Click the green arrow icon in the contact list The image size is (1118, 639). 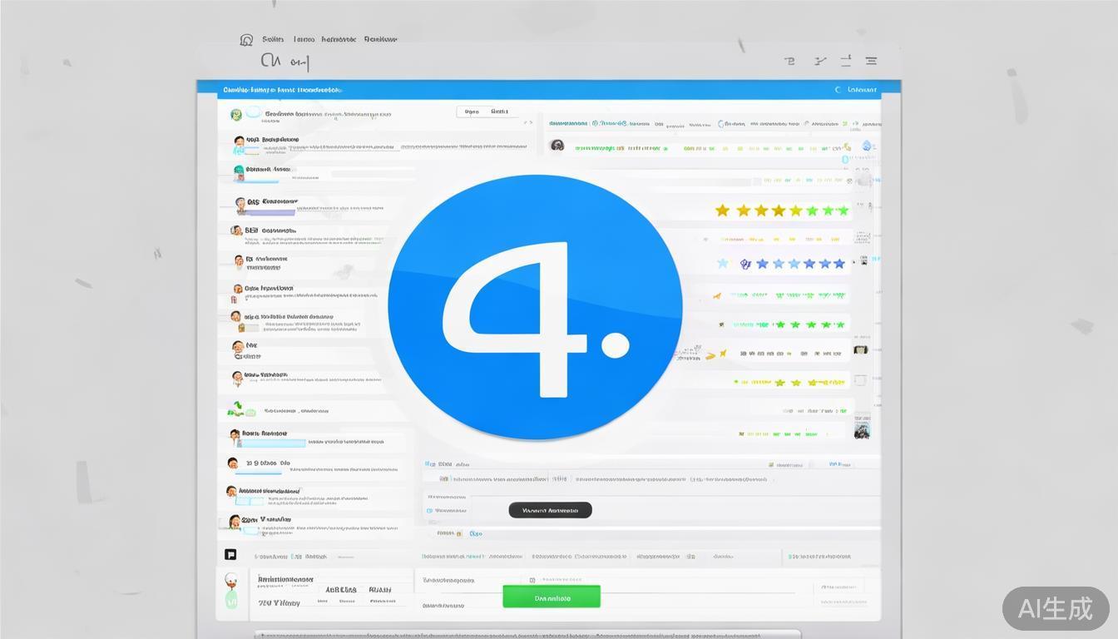coord(235,409)
